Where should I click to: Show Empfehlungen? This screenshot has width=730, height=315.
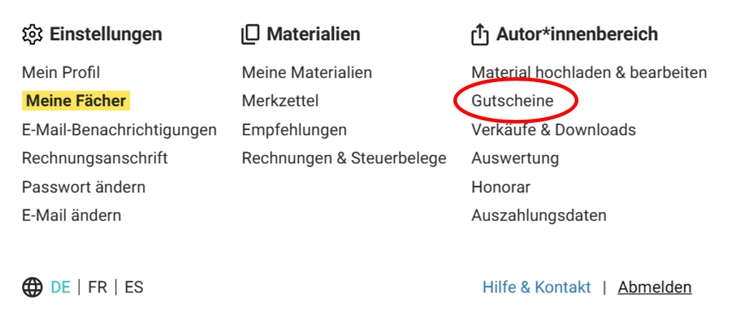pos(295,130)
